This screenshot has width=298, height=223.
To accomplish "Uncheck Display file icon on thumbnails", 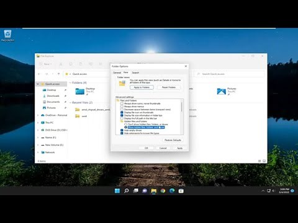I will click(x=122, y=112).
